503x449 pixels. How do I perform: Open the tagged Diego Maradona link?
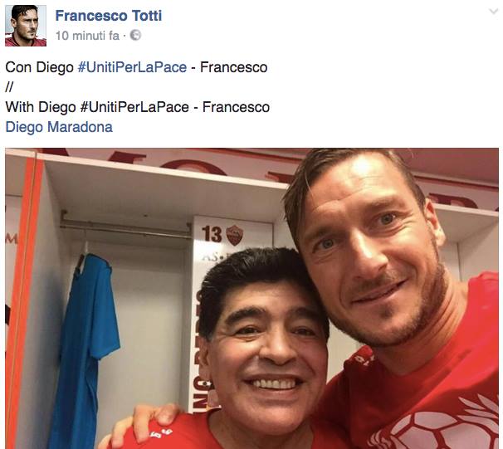(59, 127)
